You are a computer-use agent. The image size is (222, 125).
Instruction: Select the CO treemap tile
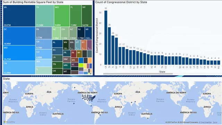pyautogui.click(x=44, y=54)
